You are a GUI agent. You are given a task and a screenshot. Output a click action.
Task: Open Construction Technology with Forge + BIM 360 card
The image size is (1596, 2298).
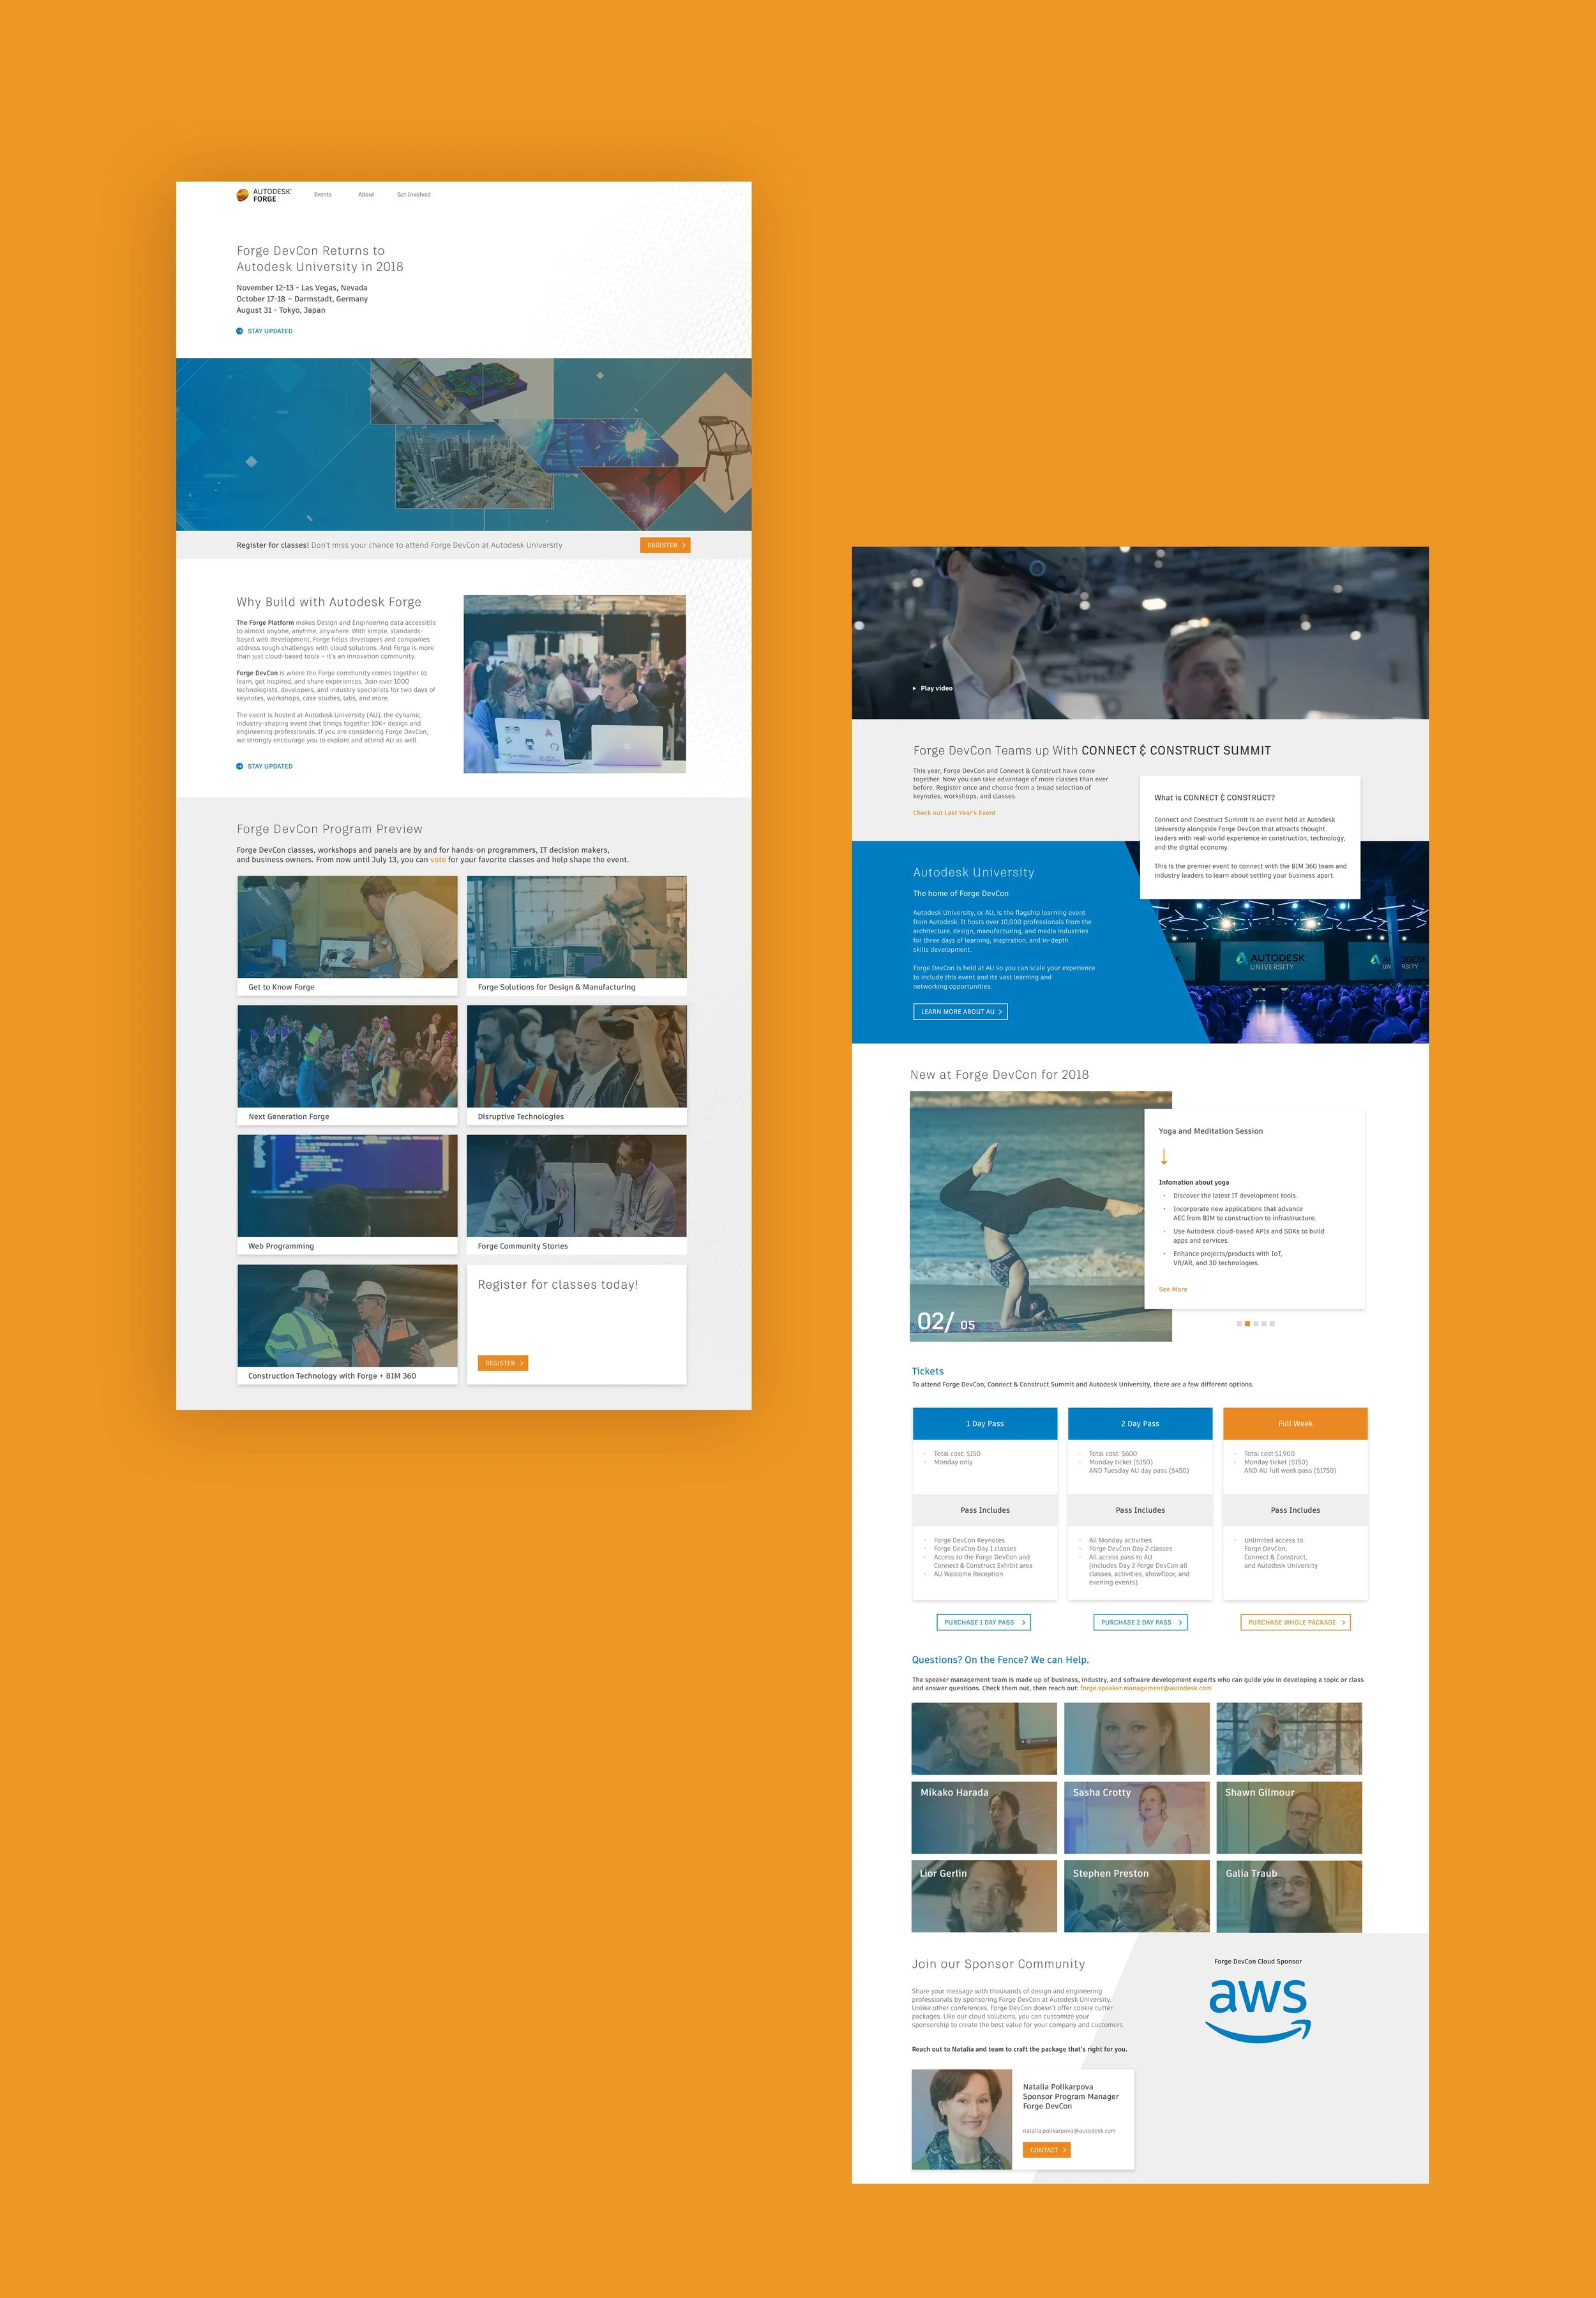pos(347,1324)
